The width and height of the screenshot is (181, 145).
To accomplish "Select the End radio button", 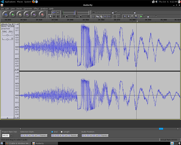I will coord(52,132).
